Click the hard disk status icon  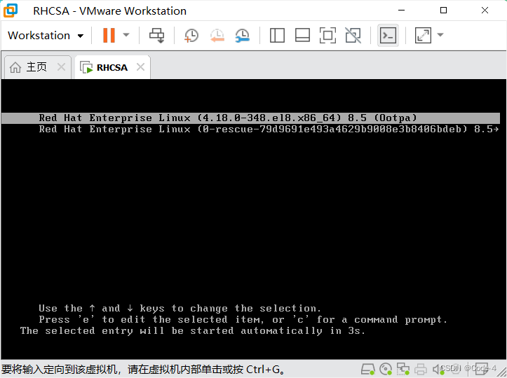pyautogui.click(x=368, y=369)
